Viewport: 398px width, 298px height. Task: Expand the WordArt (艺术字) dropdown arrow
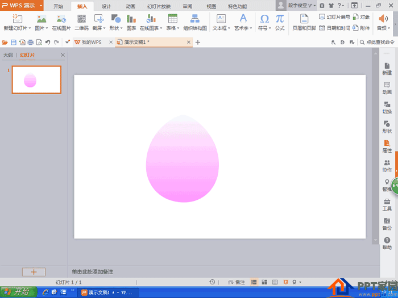[x=251, y=28]
